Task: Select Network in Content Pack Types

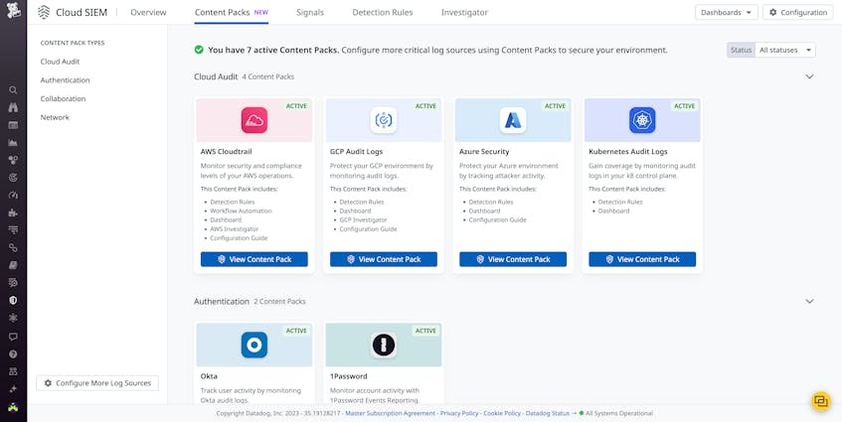Action: tap(55, 117)
